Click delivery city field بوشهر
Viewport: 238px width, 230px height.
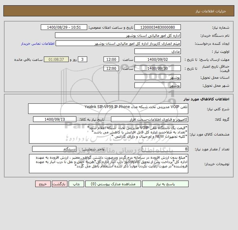pos(158,85)
